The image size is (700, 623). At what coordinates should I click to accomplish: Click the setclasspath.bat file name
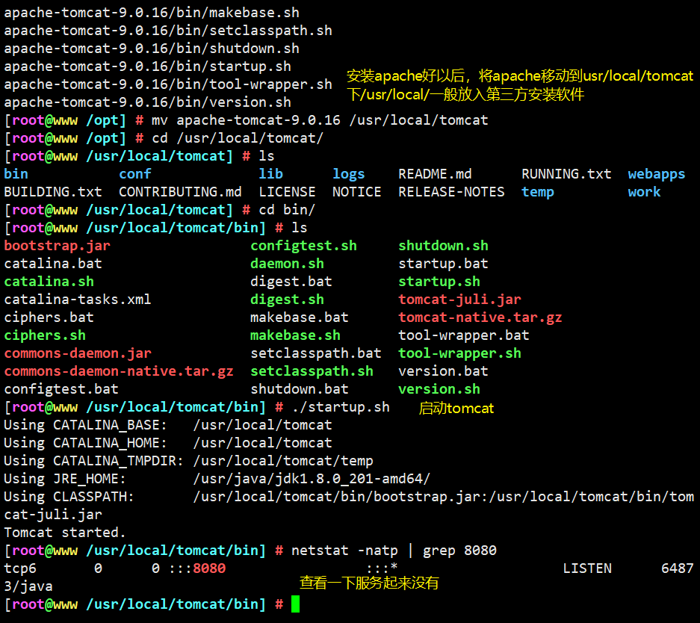(x=315, y=353)
